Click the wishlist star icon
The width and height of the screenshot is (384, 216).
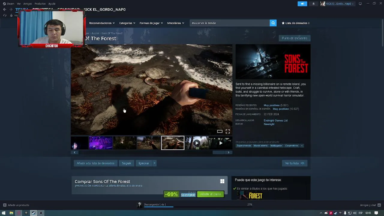pyautogui.click(x=283, y=23)
